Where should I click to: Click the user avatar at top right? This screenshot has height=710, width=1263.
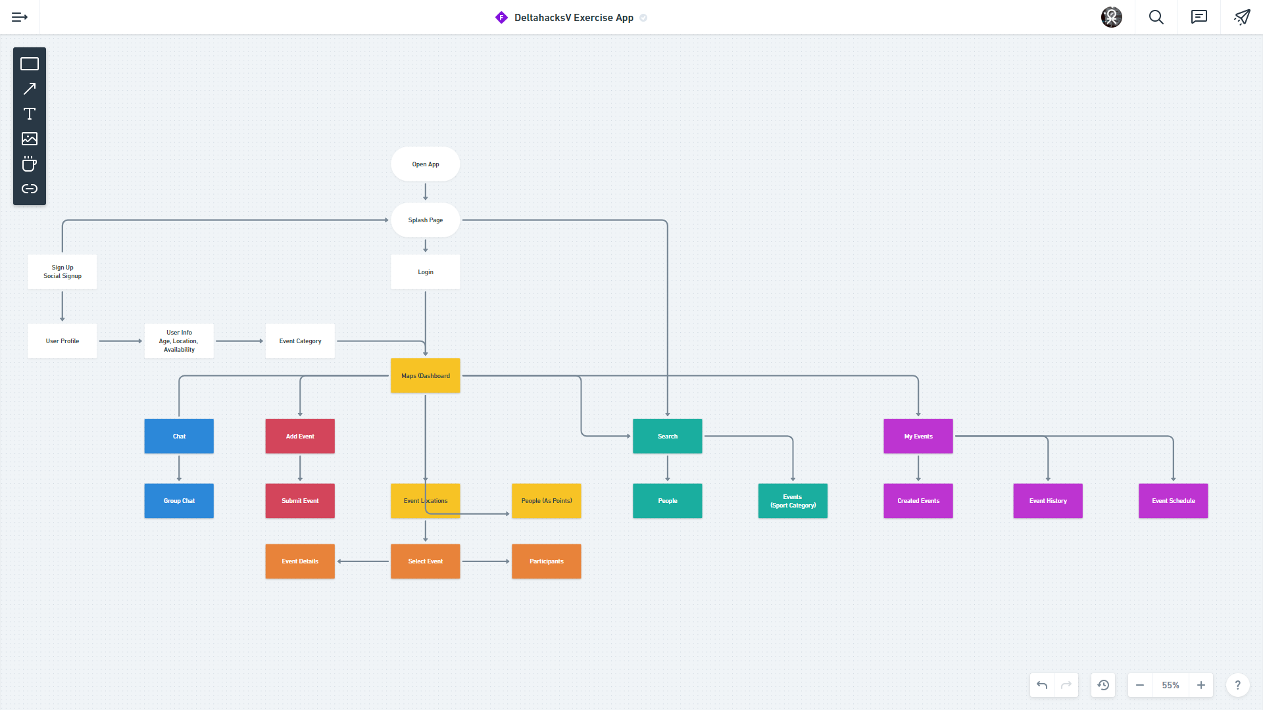(x=1111, y=17)
